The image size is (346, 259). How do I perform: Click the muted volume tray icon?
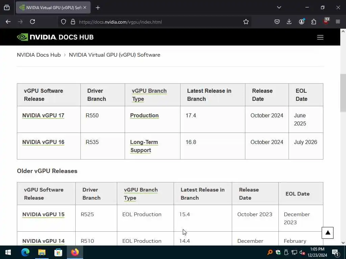pyautogui.click(x=302, y=252)
